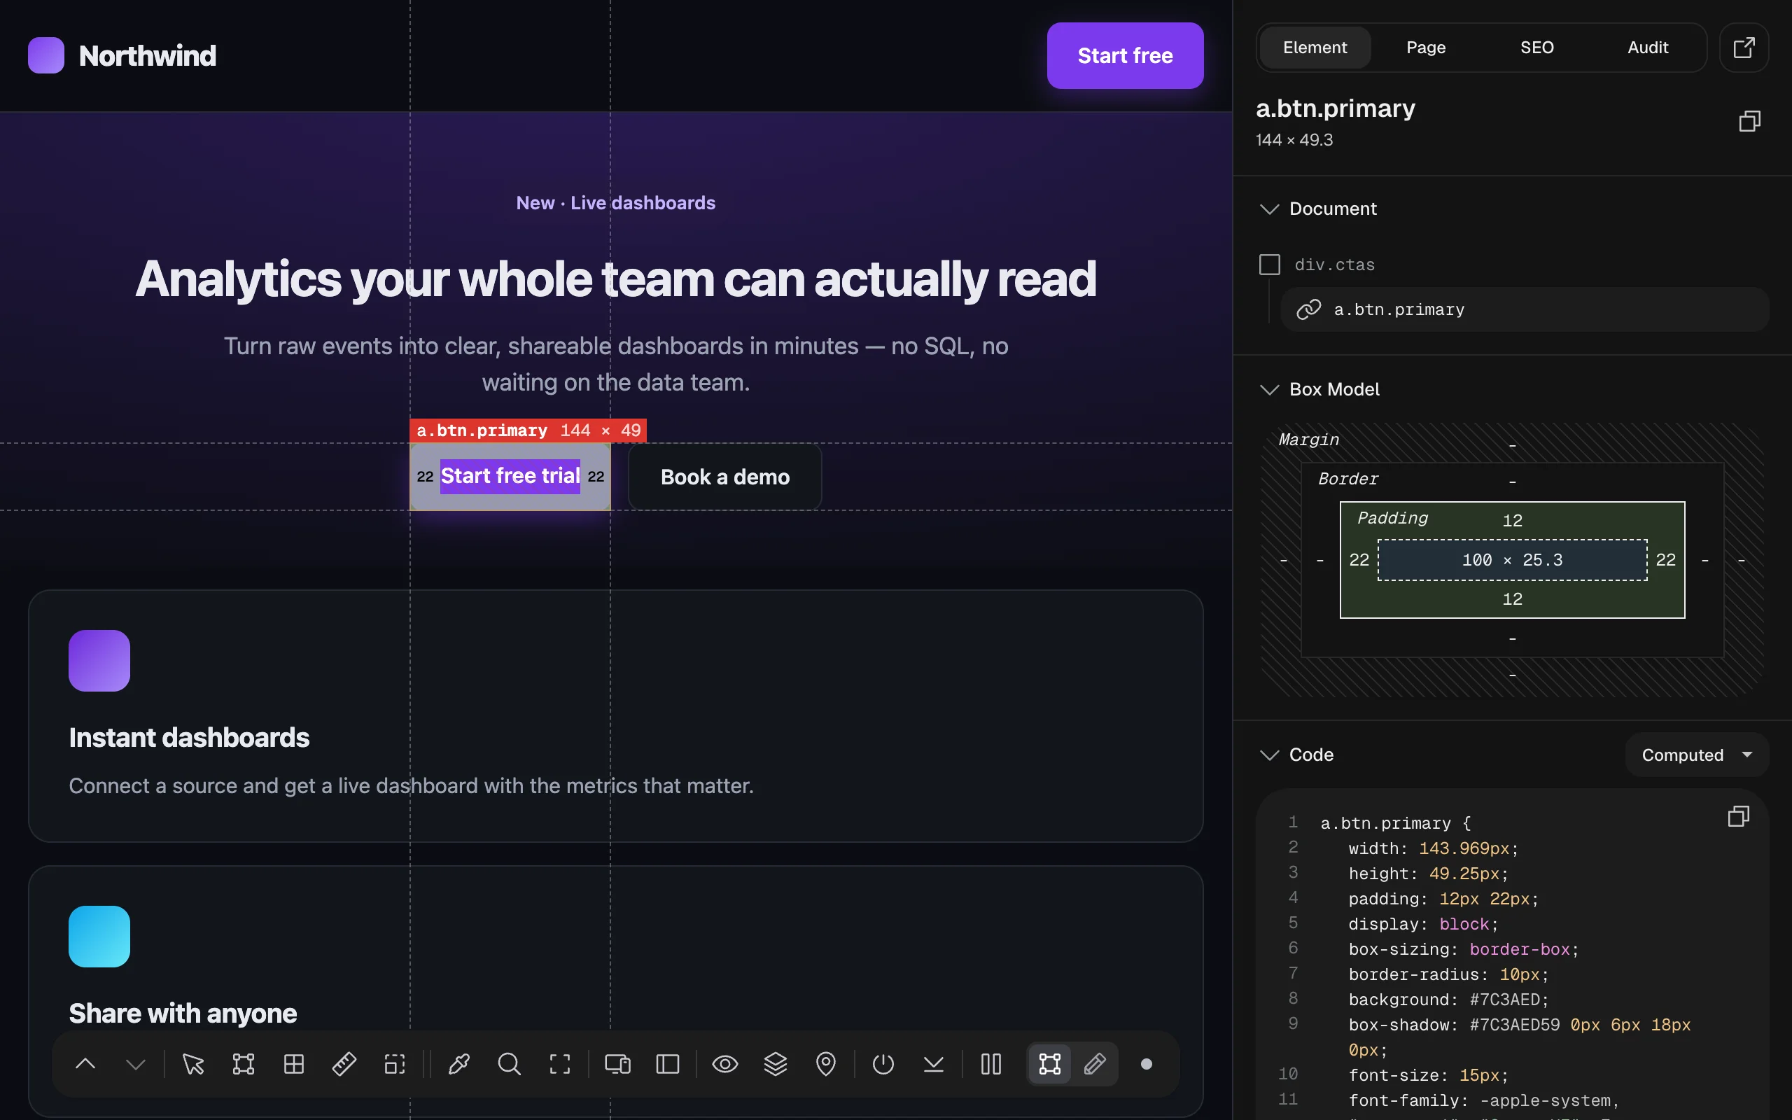Screen dimensions: 1792x1120
Task: Open the layers stack tool
Action: [776, 1065]
